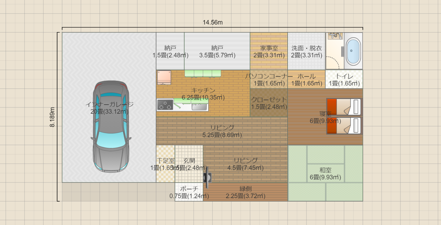441x225 pixels.
Task: Select the kitchen sink basin
Action: click(199, 107)
